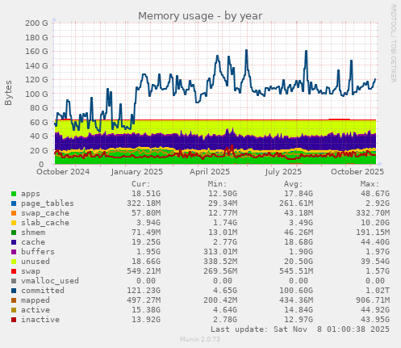Screen dimensions: 401x348
Task: Click the January 2025 x-axis label
Action: point(137,172)
